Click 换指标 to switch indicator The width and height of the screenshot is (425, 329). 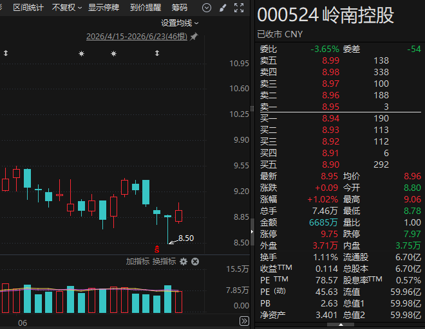pyautogui.click(x=164, y=262)
